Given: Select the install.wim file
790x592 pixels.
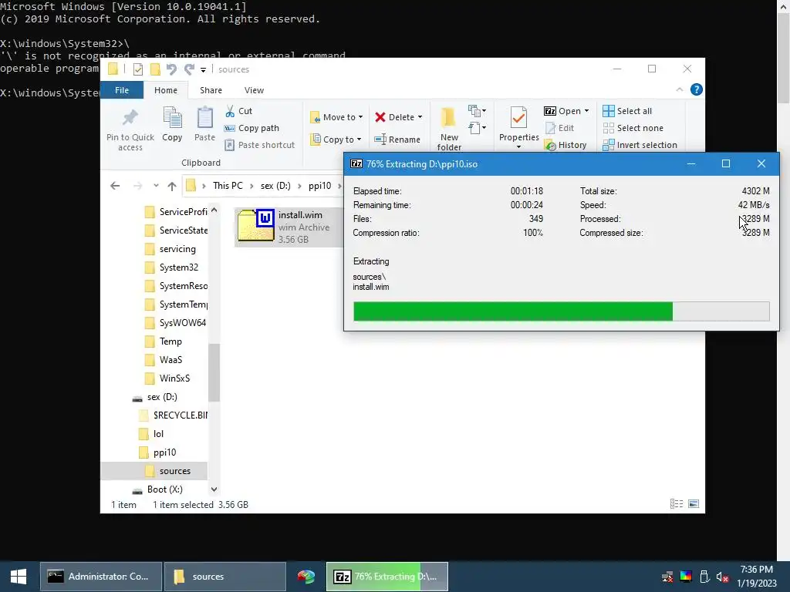Looking at the screenshot, I should [x=289, y=227].
